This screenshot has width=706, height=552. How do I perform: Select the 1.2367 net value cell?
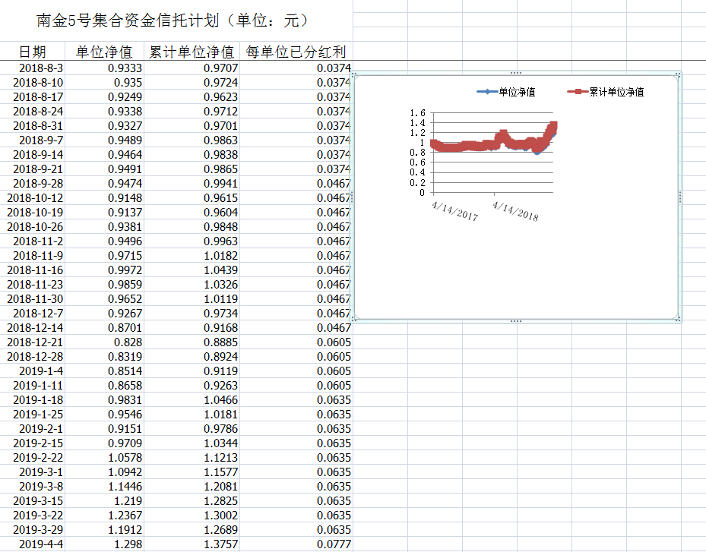pos(104,515)
